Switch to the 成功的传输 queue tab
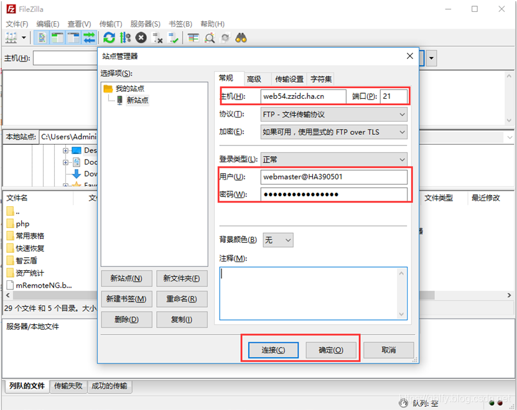This screenshot has width=517, height=410. tap(109, 386)
